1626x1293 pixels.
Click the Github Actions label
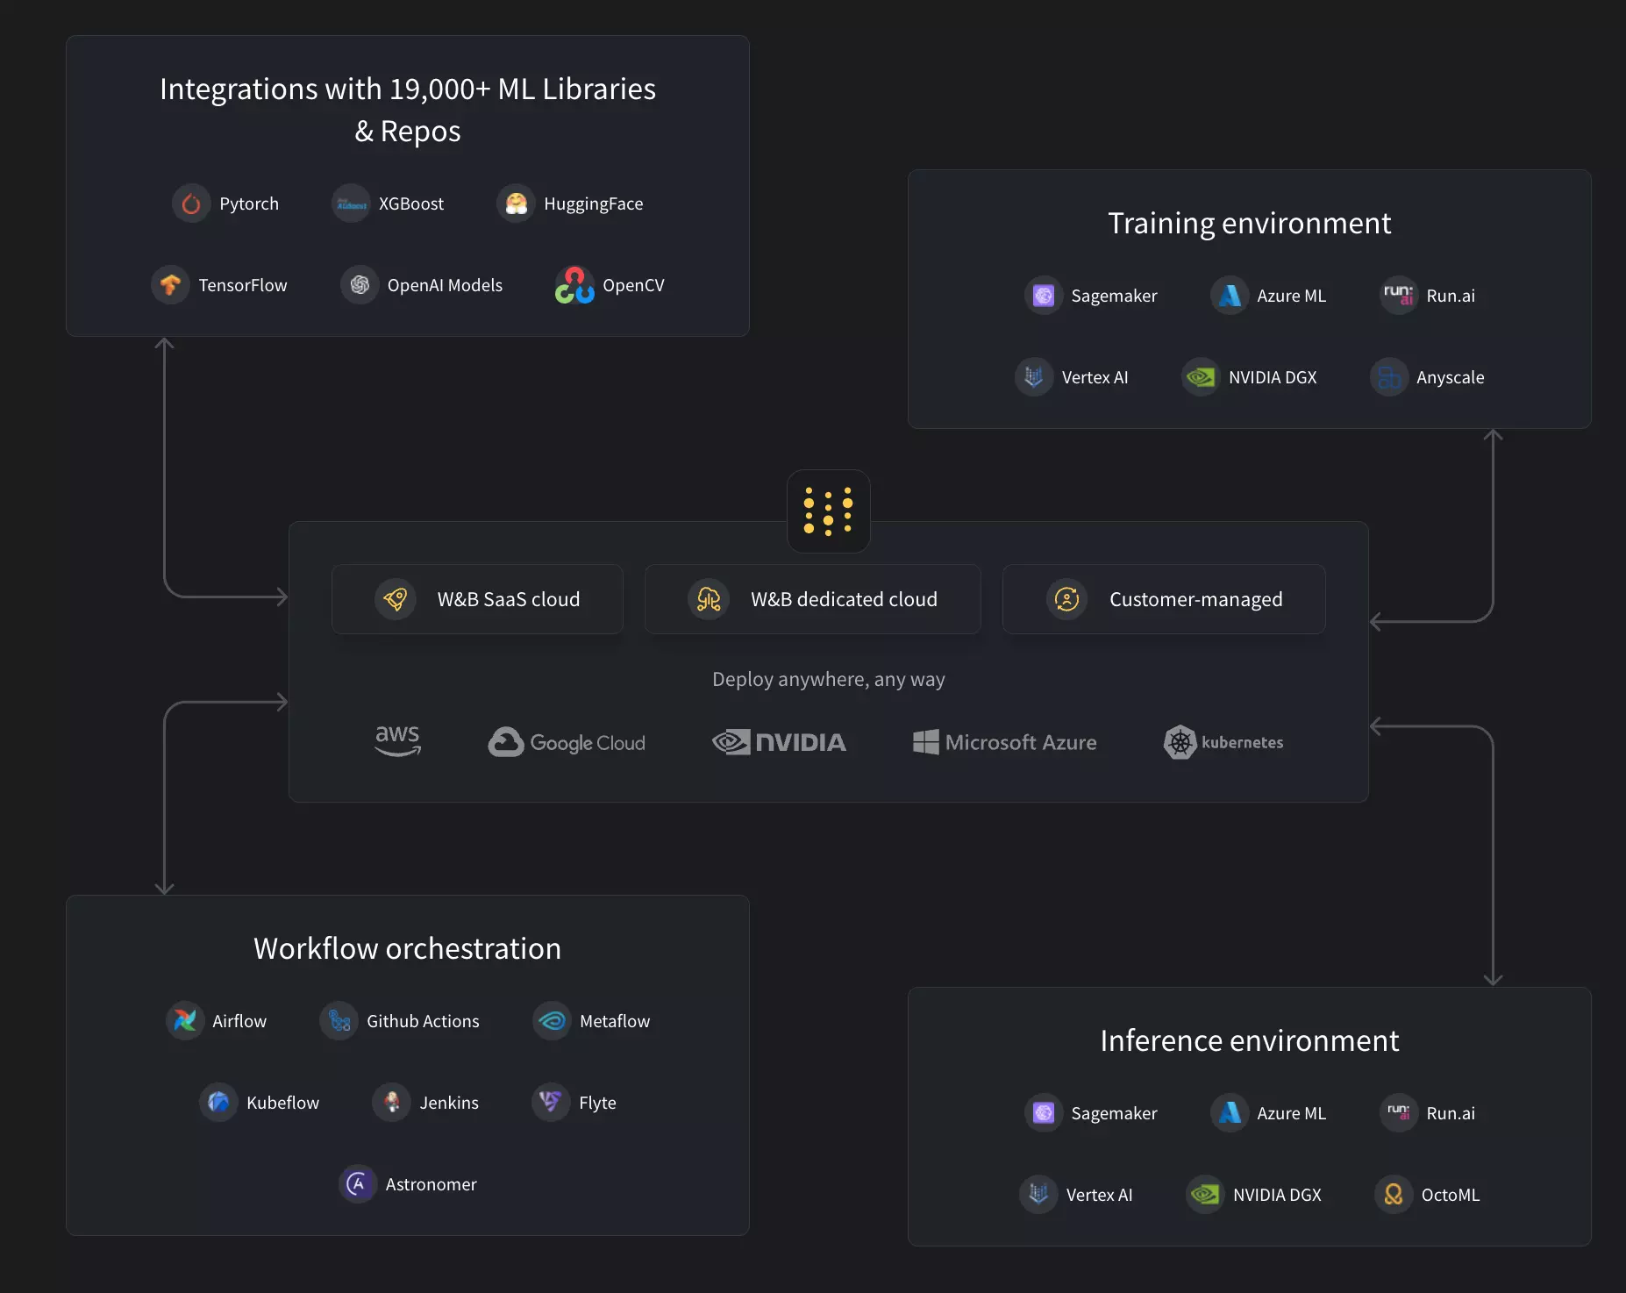(423, 1021)
